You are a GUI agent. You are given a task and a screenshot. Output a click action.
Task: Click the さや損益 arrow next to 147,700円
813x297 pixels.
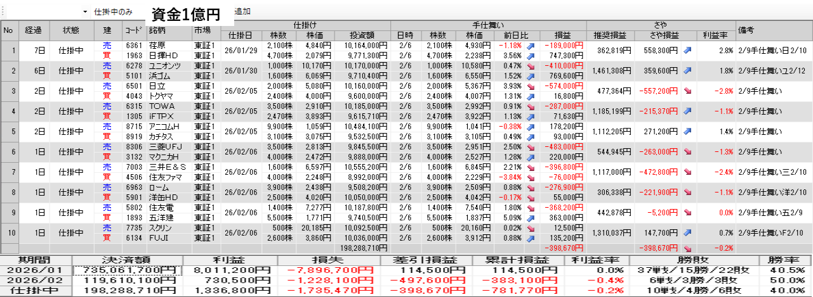(x=687, y=233)
